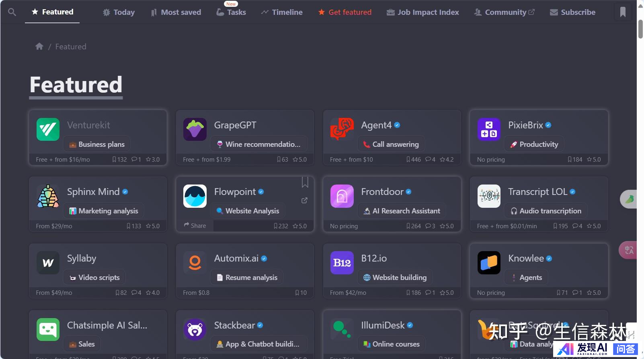
Task: Open the Frontdoor pink icon
Action: click(x=342, y=196)
